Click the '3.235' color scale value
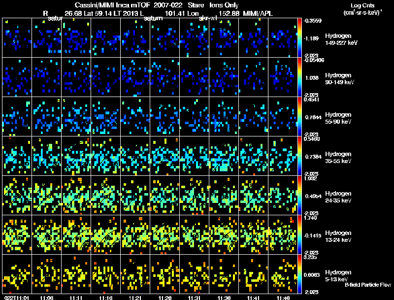The image size is (394, 300). (310, 257)
